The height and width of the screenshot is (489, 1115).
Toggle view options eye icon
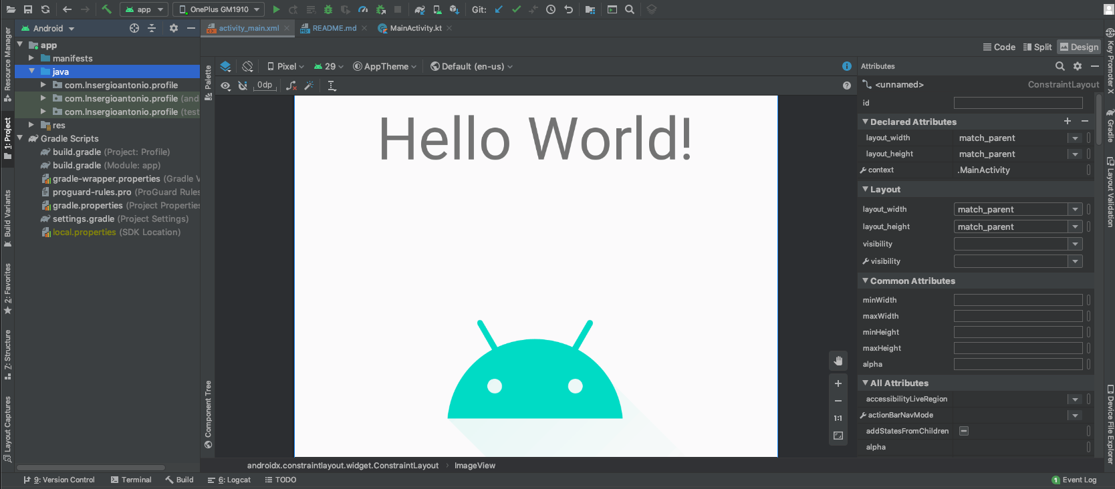click(225, 86)
